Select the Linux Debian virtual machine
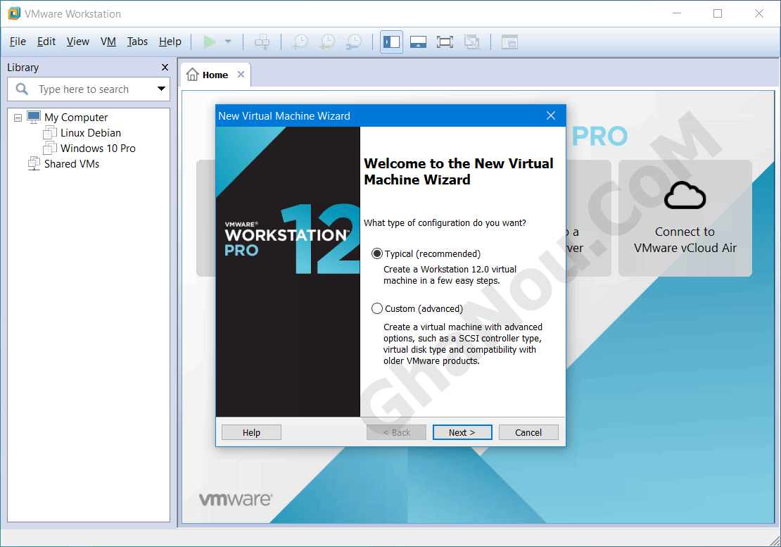Image resolution: width=781 pixels, height=547 pixels. coord(91,133)
